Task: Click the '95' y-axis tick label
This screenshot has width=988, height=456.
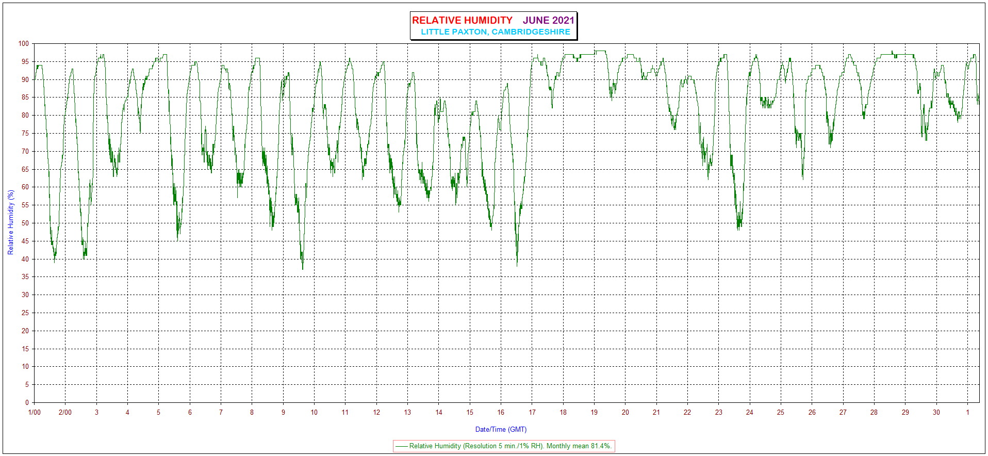Action: 25,61
